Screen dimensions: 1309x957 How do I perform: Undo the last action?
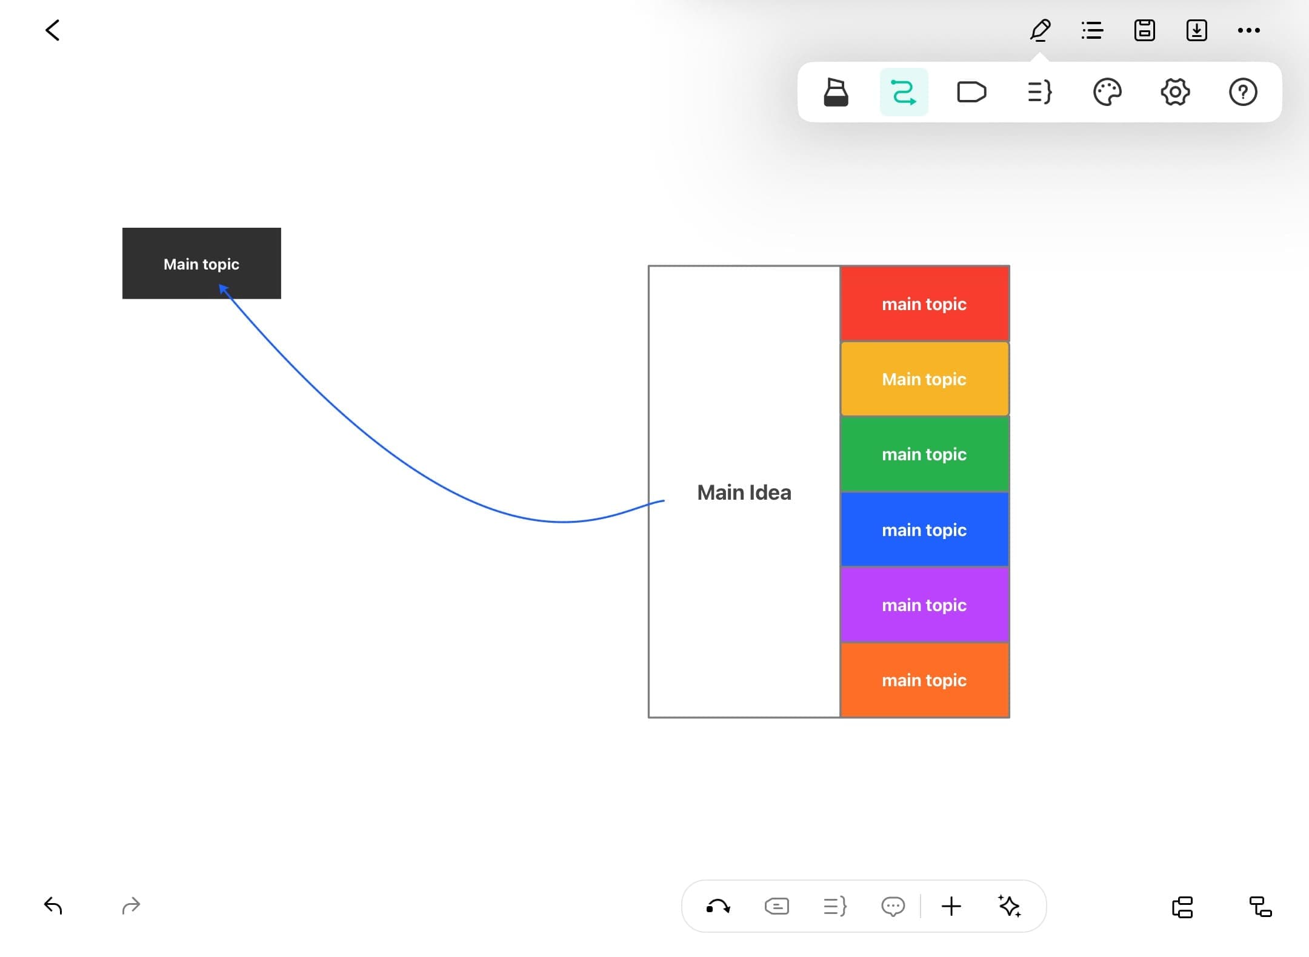point(53,906)
